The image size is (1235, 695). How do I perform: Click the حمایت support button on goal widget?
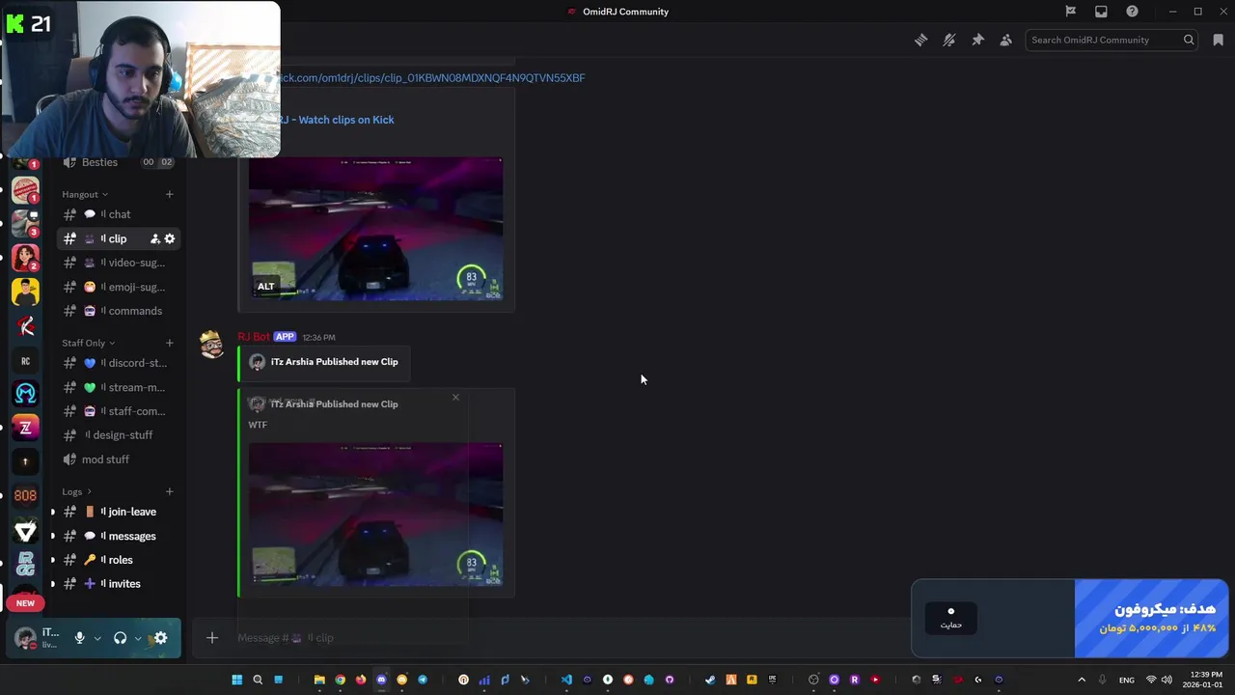tap(950, 618)
